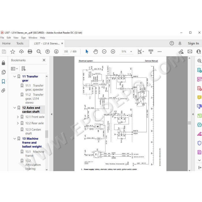Click the document vertical scrollbar thumb
This screenshot has height=202, width=202.
tap(189, 123)
